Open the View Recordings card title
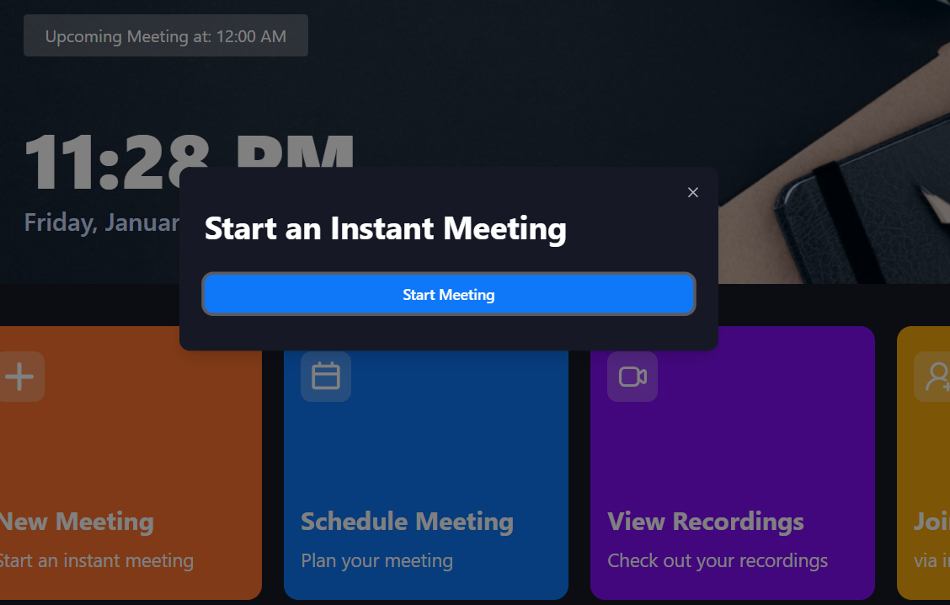This screenshot has width=950, height=605. pos(705,522)
